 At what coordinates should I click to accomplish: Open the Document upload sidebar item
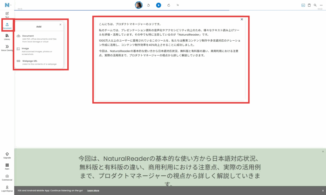(x=7, y=26)
